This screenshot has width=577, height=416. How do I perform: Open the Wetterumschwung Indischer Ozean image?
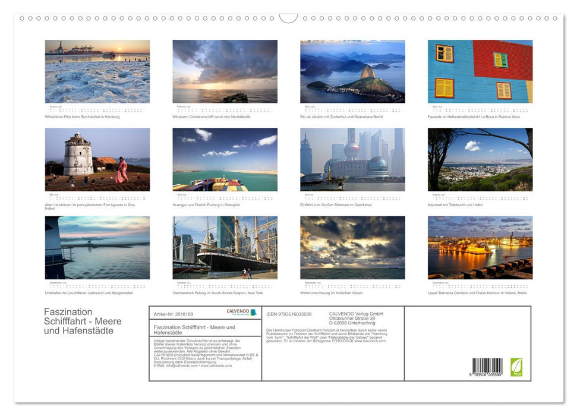(352, 247)
